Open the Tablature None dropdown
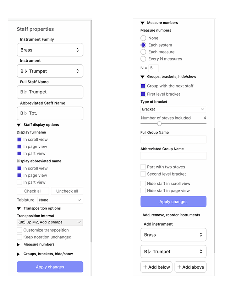Screen dimensions: 230x307 pyautogui.click(x=60, y=200)
